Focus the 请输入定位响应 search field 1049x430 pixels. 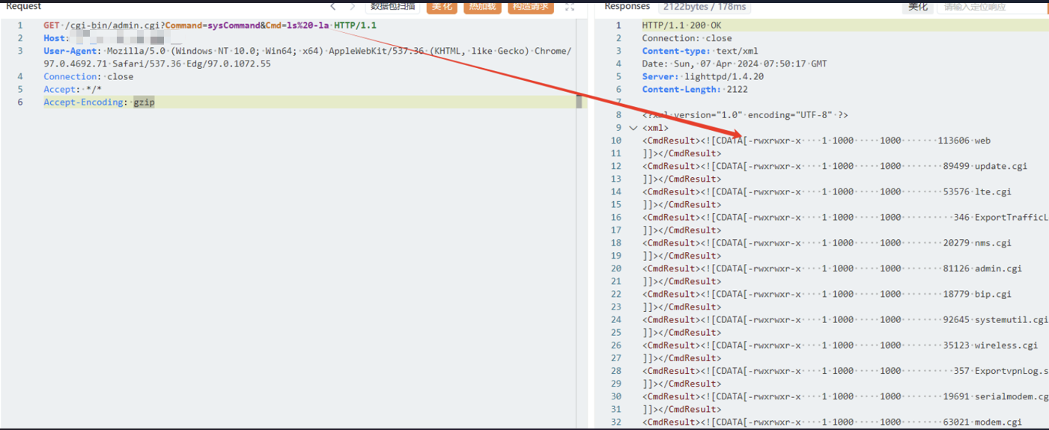pos(993,7)
